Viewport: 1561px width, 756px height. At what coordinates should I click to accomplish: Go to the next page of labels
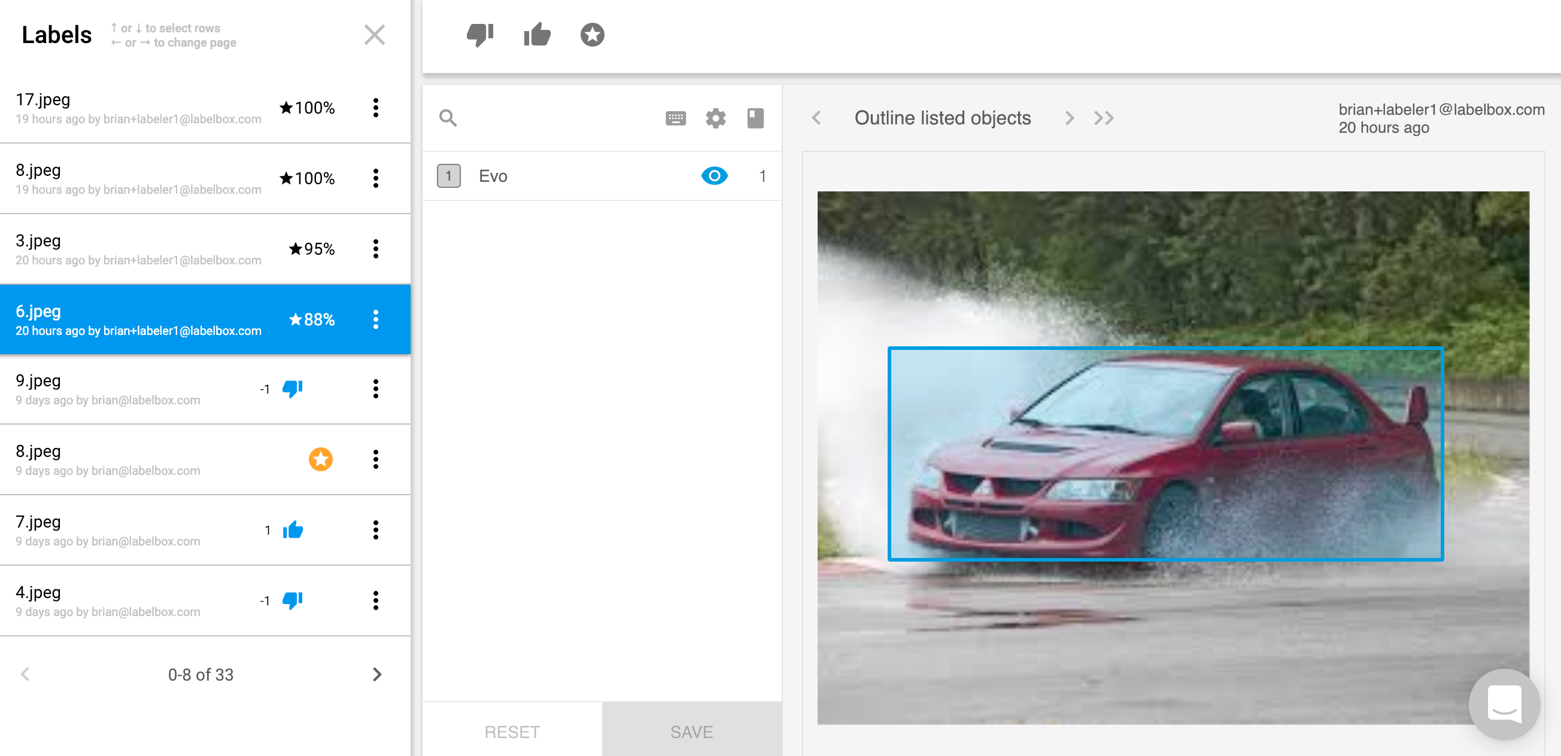point(377,674)
